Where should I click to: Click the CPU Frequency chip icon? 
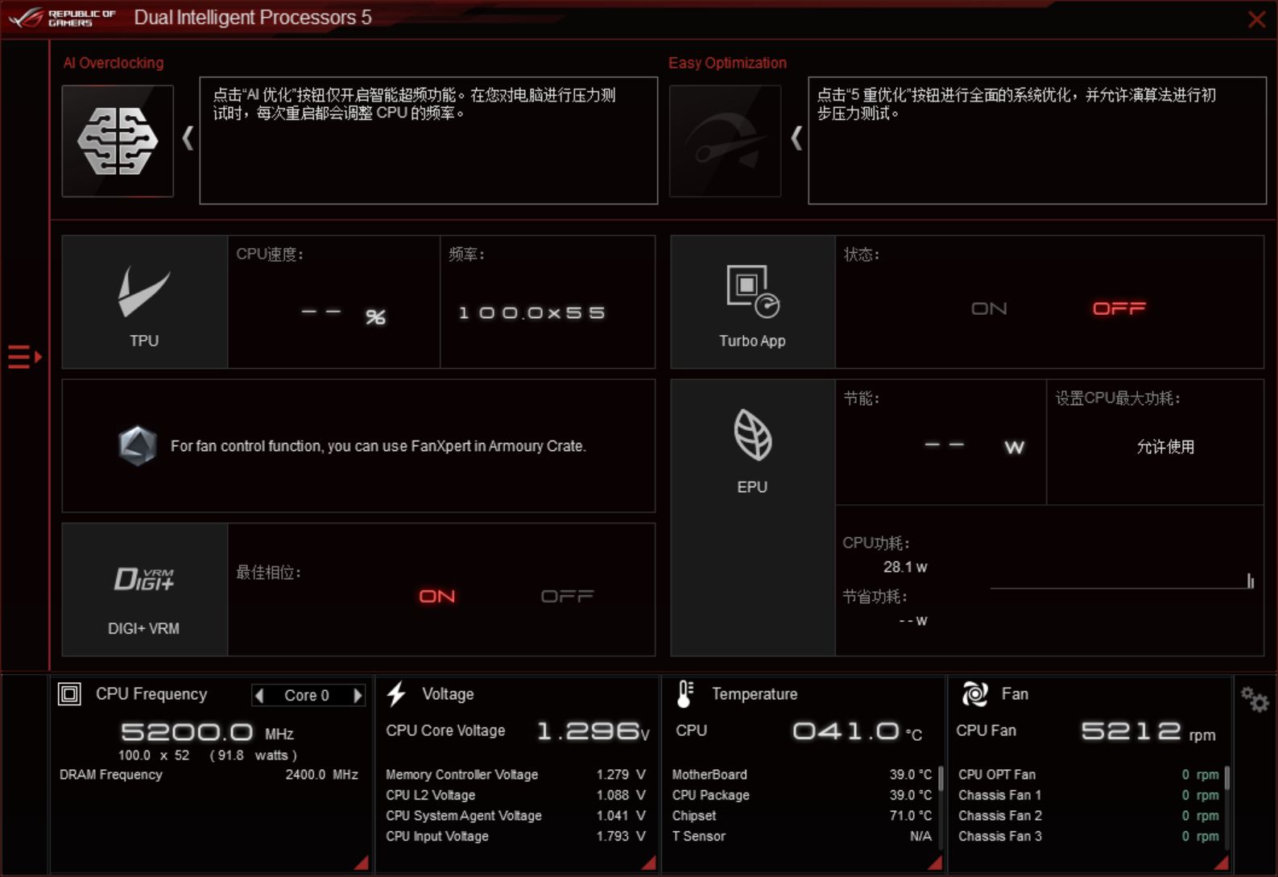pos(70,694)
